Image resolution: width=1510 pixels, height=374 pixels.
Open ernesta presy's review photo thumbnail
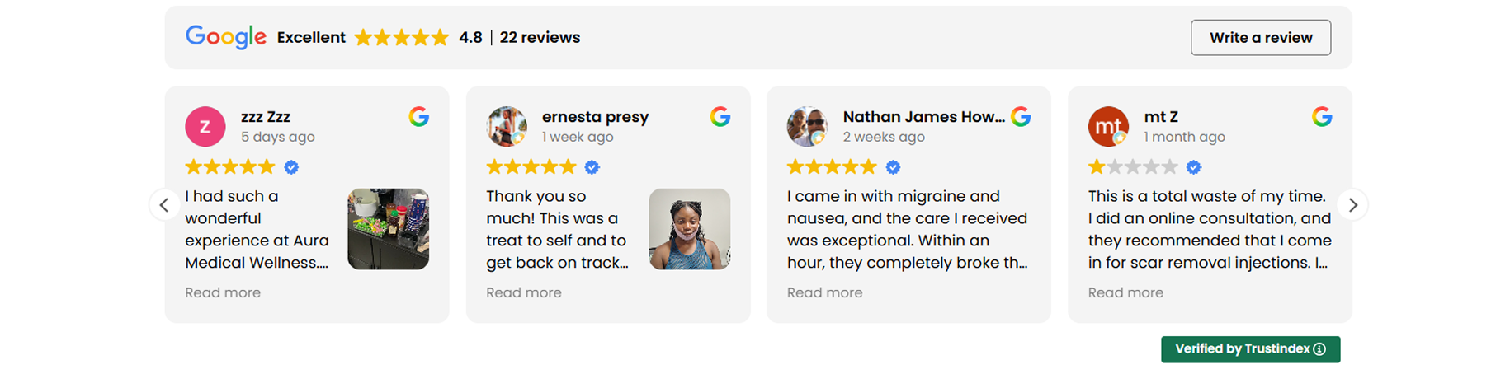click(x=690, y=229)
